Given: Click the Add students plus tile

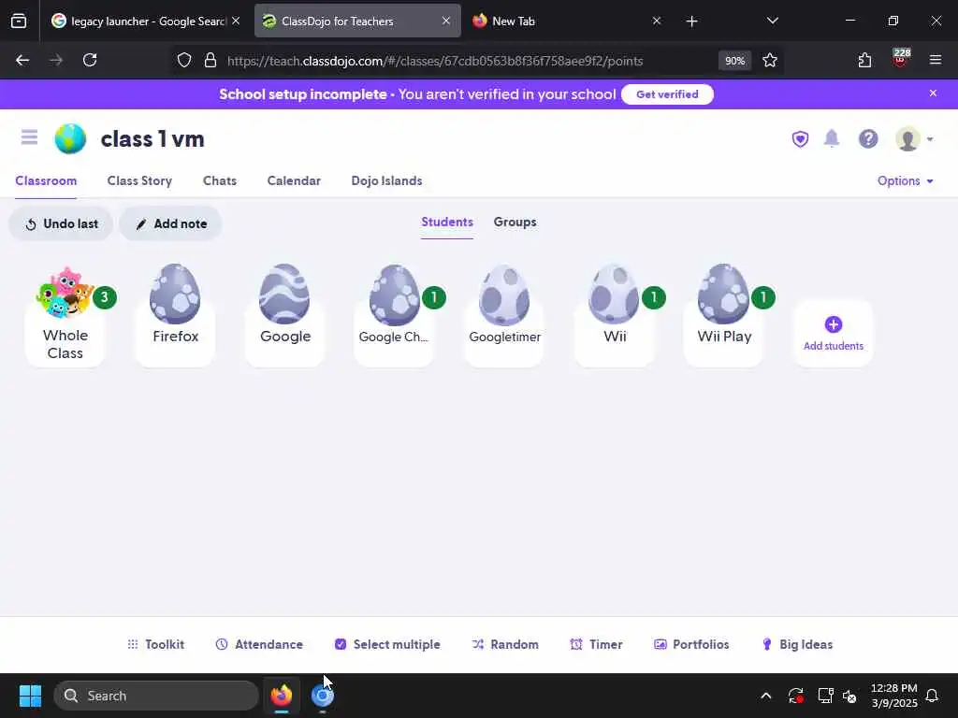Looking at the screenshot, I should pos(834,334).
